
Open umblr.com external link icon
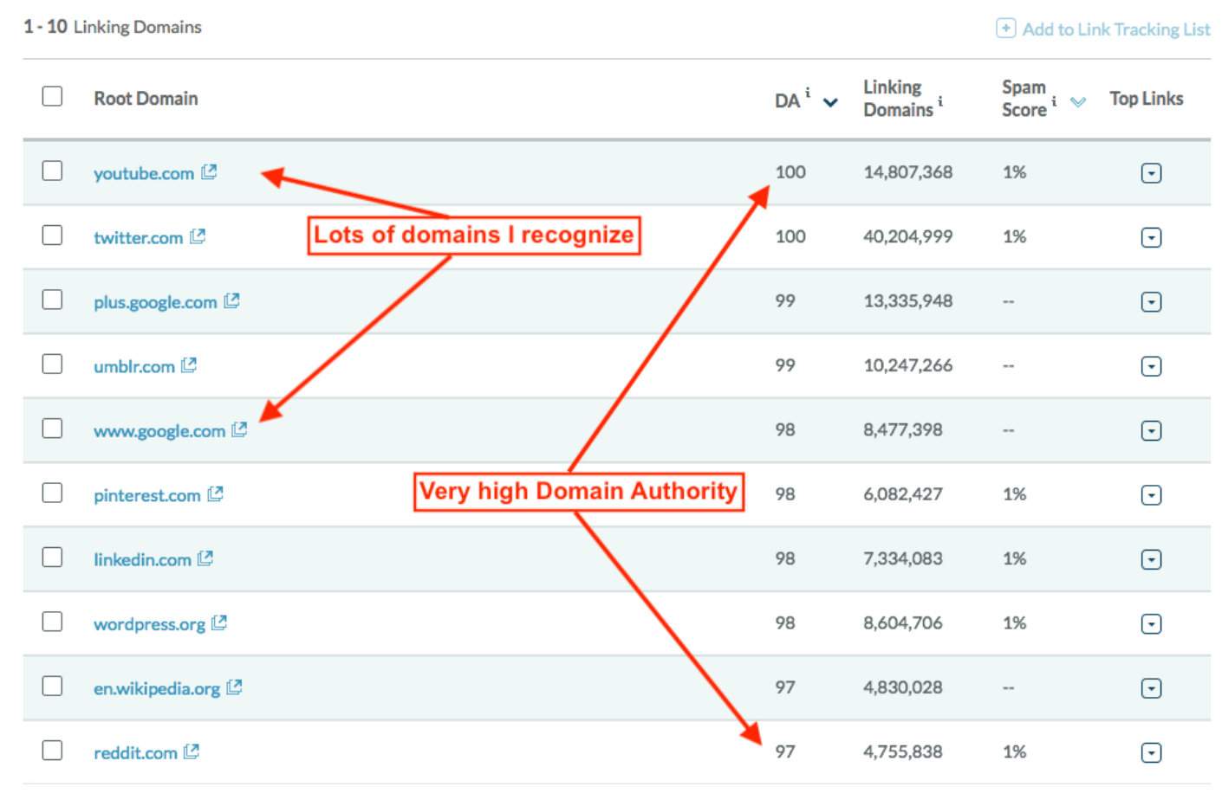click(189, 365)
